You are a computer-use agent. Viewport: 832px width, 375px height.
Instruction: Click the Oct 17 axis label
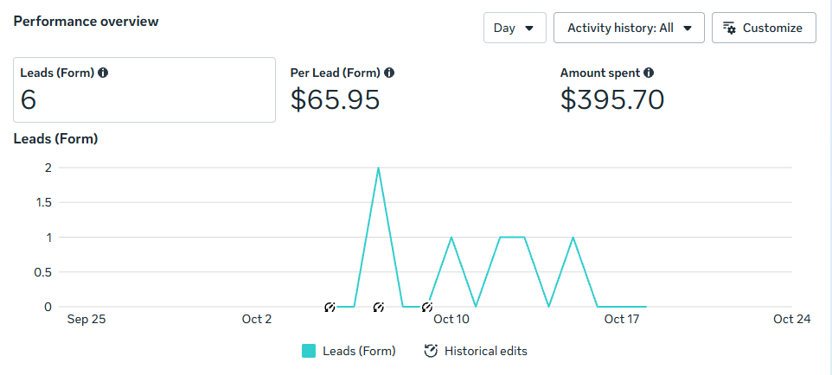tap(623, 319)
